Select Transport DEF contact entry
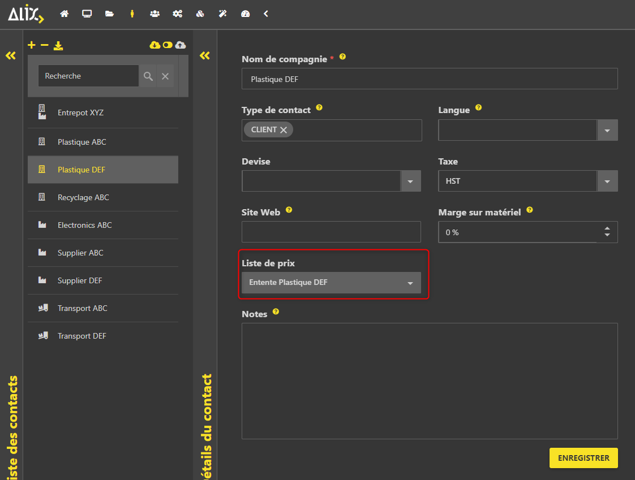Viewport: 635px width, 480px height. (82, 336)
